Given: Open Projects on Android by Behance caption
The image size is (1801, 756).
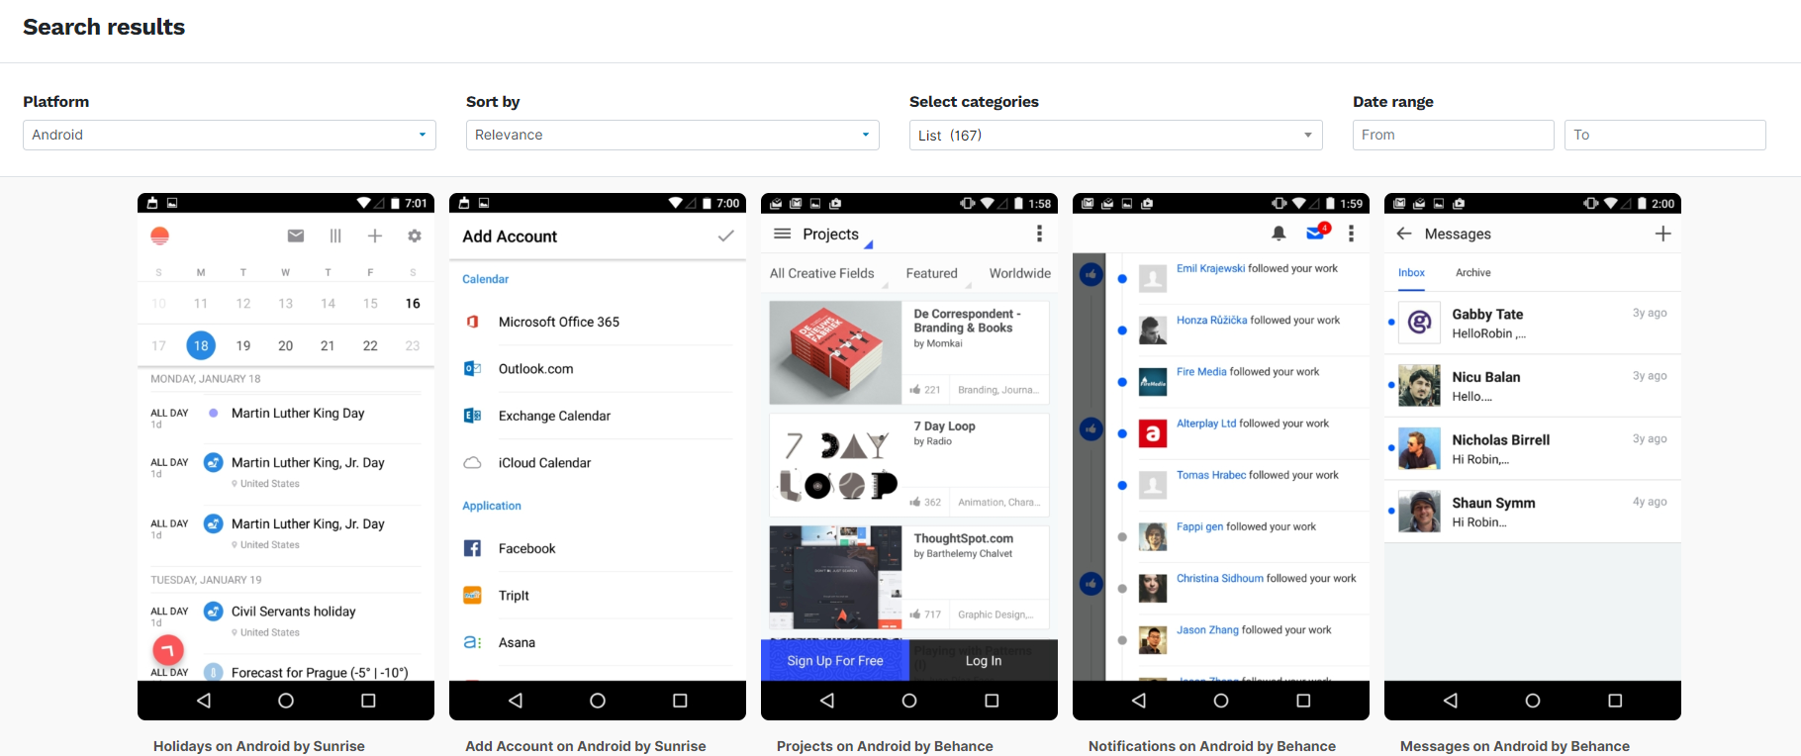Looking at the screenshot, I should [885, 746].
